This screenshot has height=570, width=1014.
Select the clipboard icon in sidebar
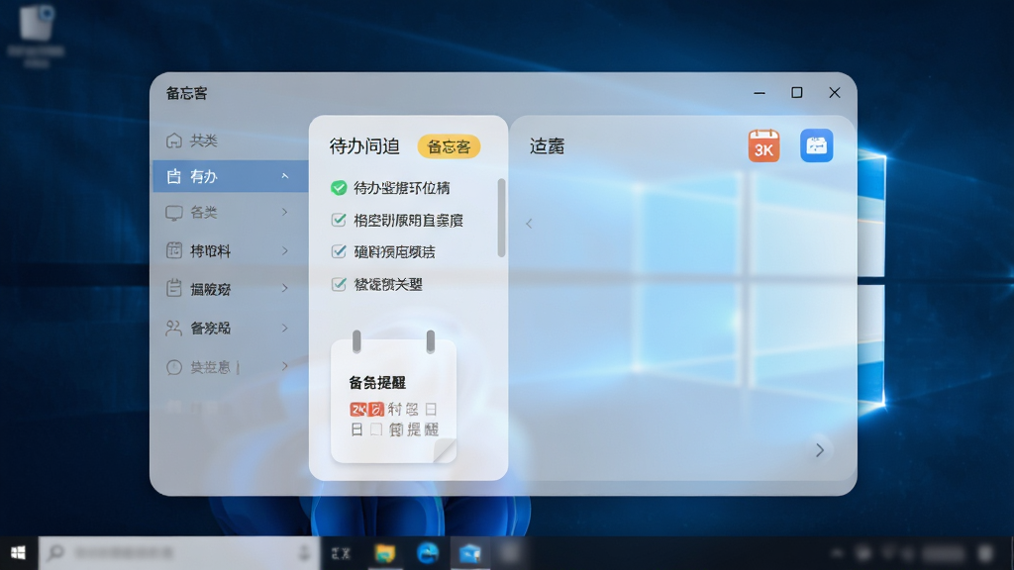(x=174, y=288)
